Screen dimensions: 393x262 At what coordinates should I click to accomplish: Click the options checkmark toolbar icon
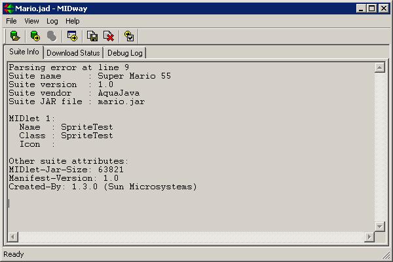(x=129, y=36)
